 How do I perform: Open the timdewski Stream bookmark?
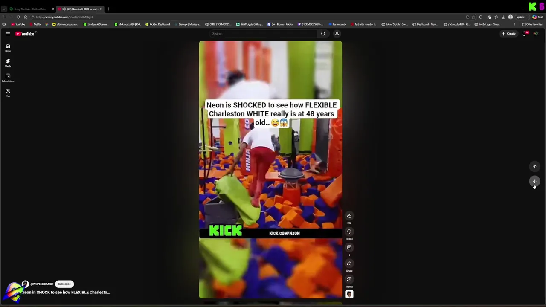[96, 24]
